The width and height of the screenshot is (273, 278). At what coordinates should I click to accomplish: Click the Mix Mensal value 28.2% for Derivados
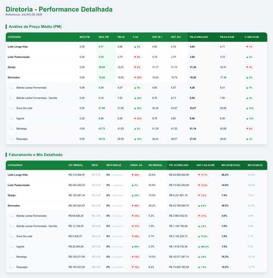pyautogui.click(x=152, y=206)
